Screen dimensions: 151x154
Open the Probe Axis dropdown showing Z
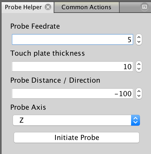click(76, 120)
